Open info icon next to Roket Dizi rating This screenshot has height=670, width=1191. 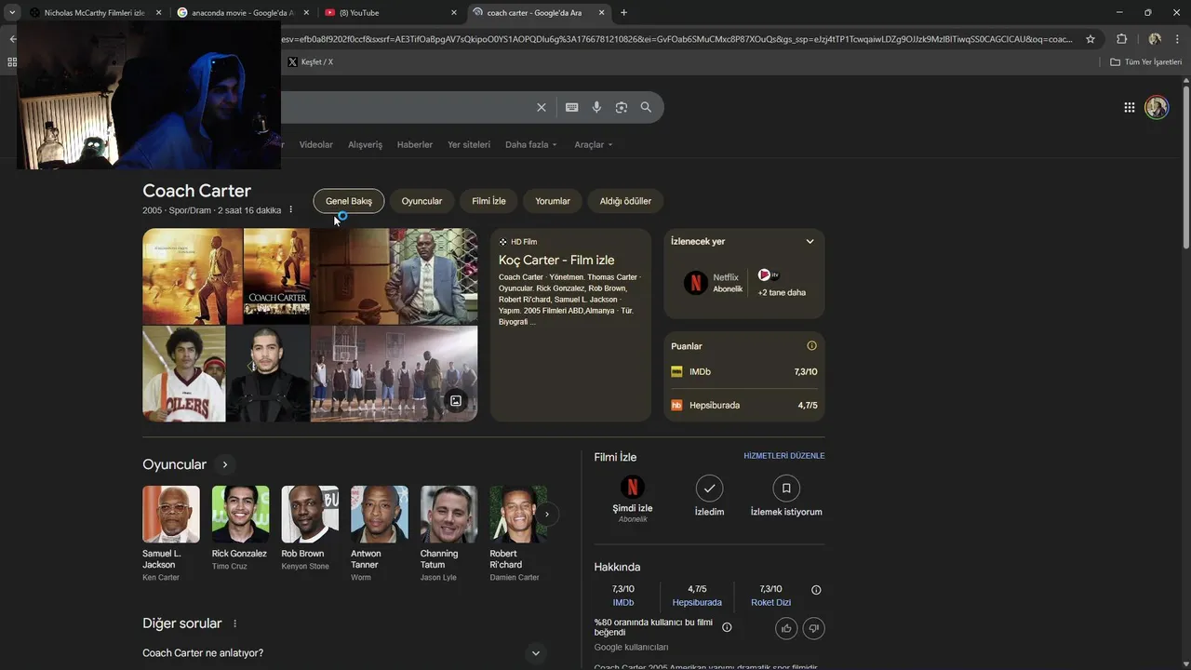click(x=816, y=590)
